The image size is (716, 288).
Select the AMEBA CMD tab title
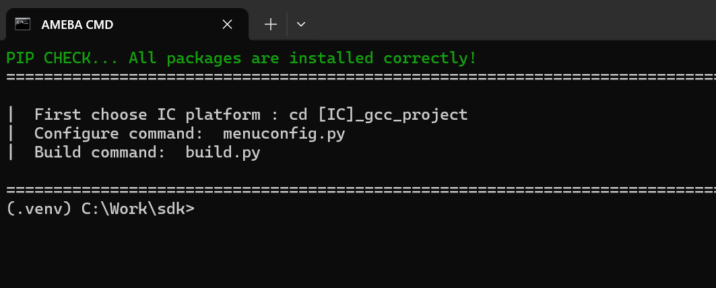coord(77,25)
